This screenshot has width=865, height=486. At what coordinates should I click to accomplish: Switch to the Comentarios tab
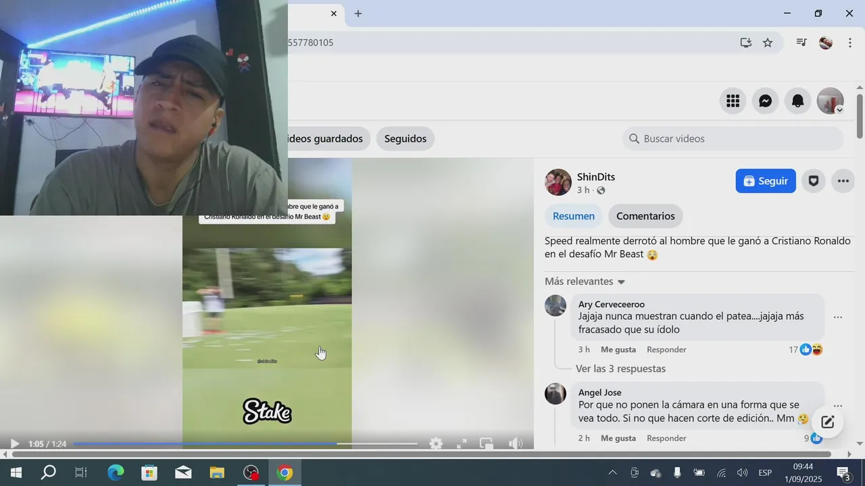[645, 216]
